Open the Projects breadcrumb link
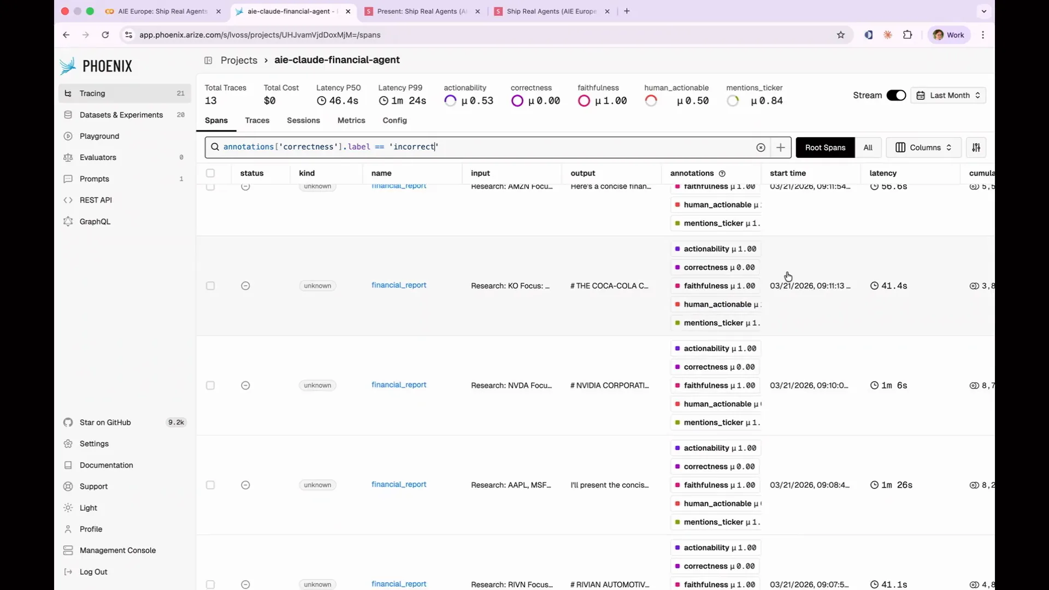Viewport: 1049px width, 590px height. [x=239, y=60]
